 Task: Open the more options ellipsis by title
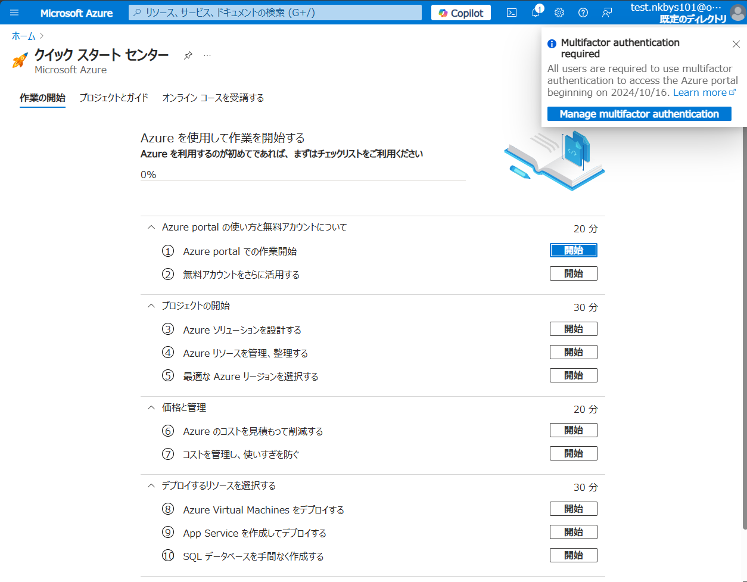(x=207, y=55)
